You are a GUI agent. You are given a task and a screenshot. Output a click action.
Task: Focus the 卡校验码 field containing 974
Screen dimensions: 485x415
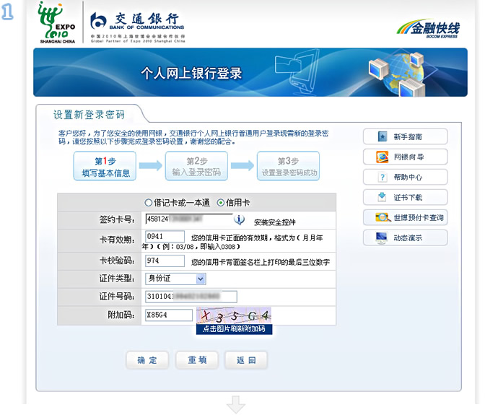click(165, 261)
